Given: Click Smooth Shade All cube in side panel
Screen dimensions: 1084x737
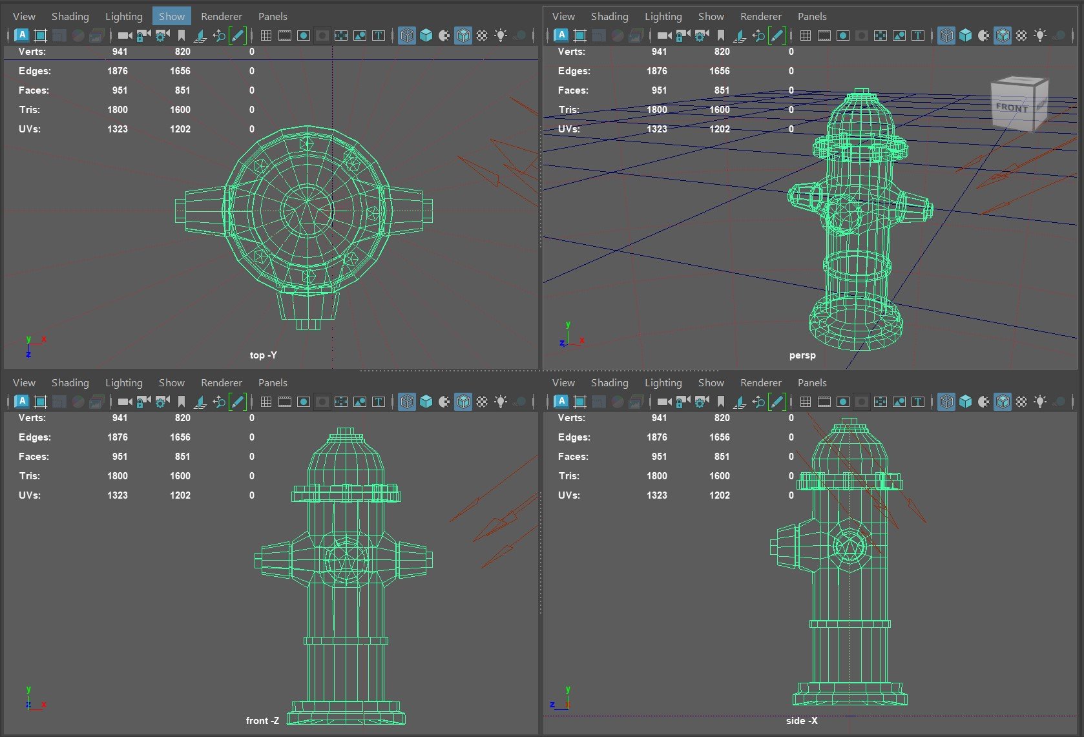Looking at the screenshot, I should click(x=965, y=402).
